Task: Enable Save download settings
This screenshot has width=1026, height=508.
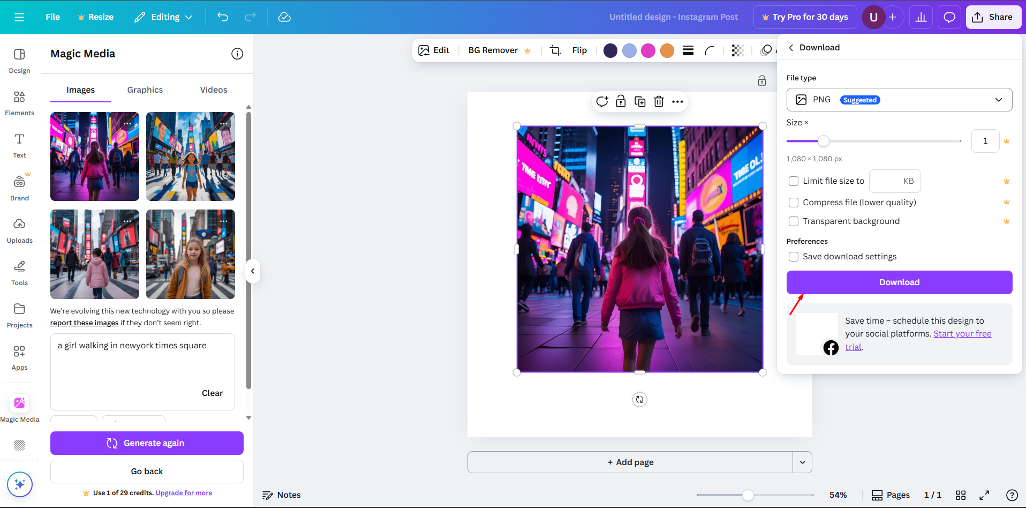Action: click(x=794, y=257)
